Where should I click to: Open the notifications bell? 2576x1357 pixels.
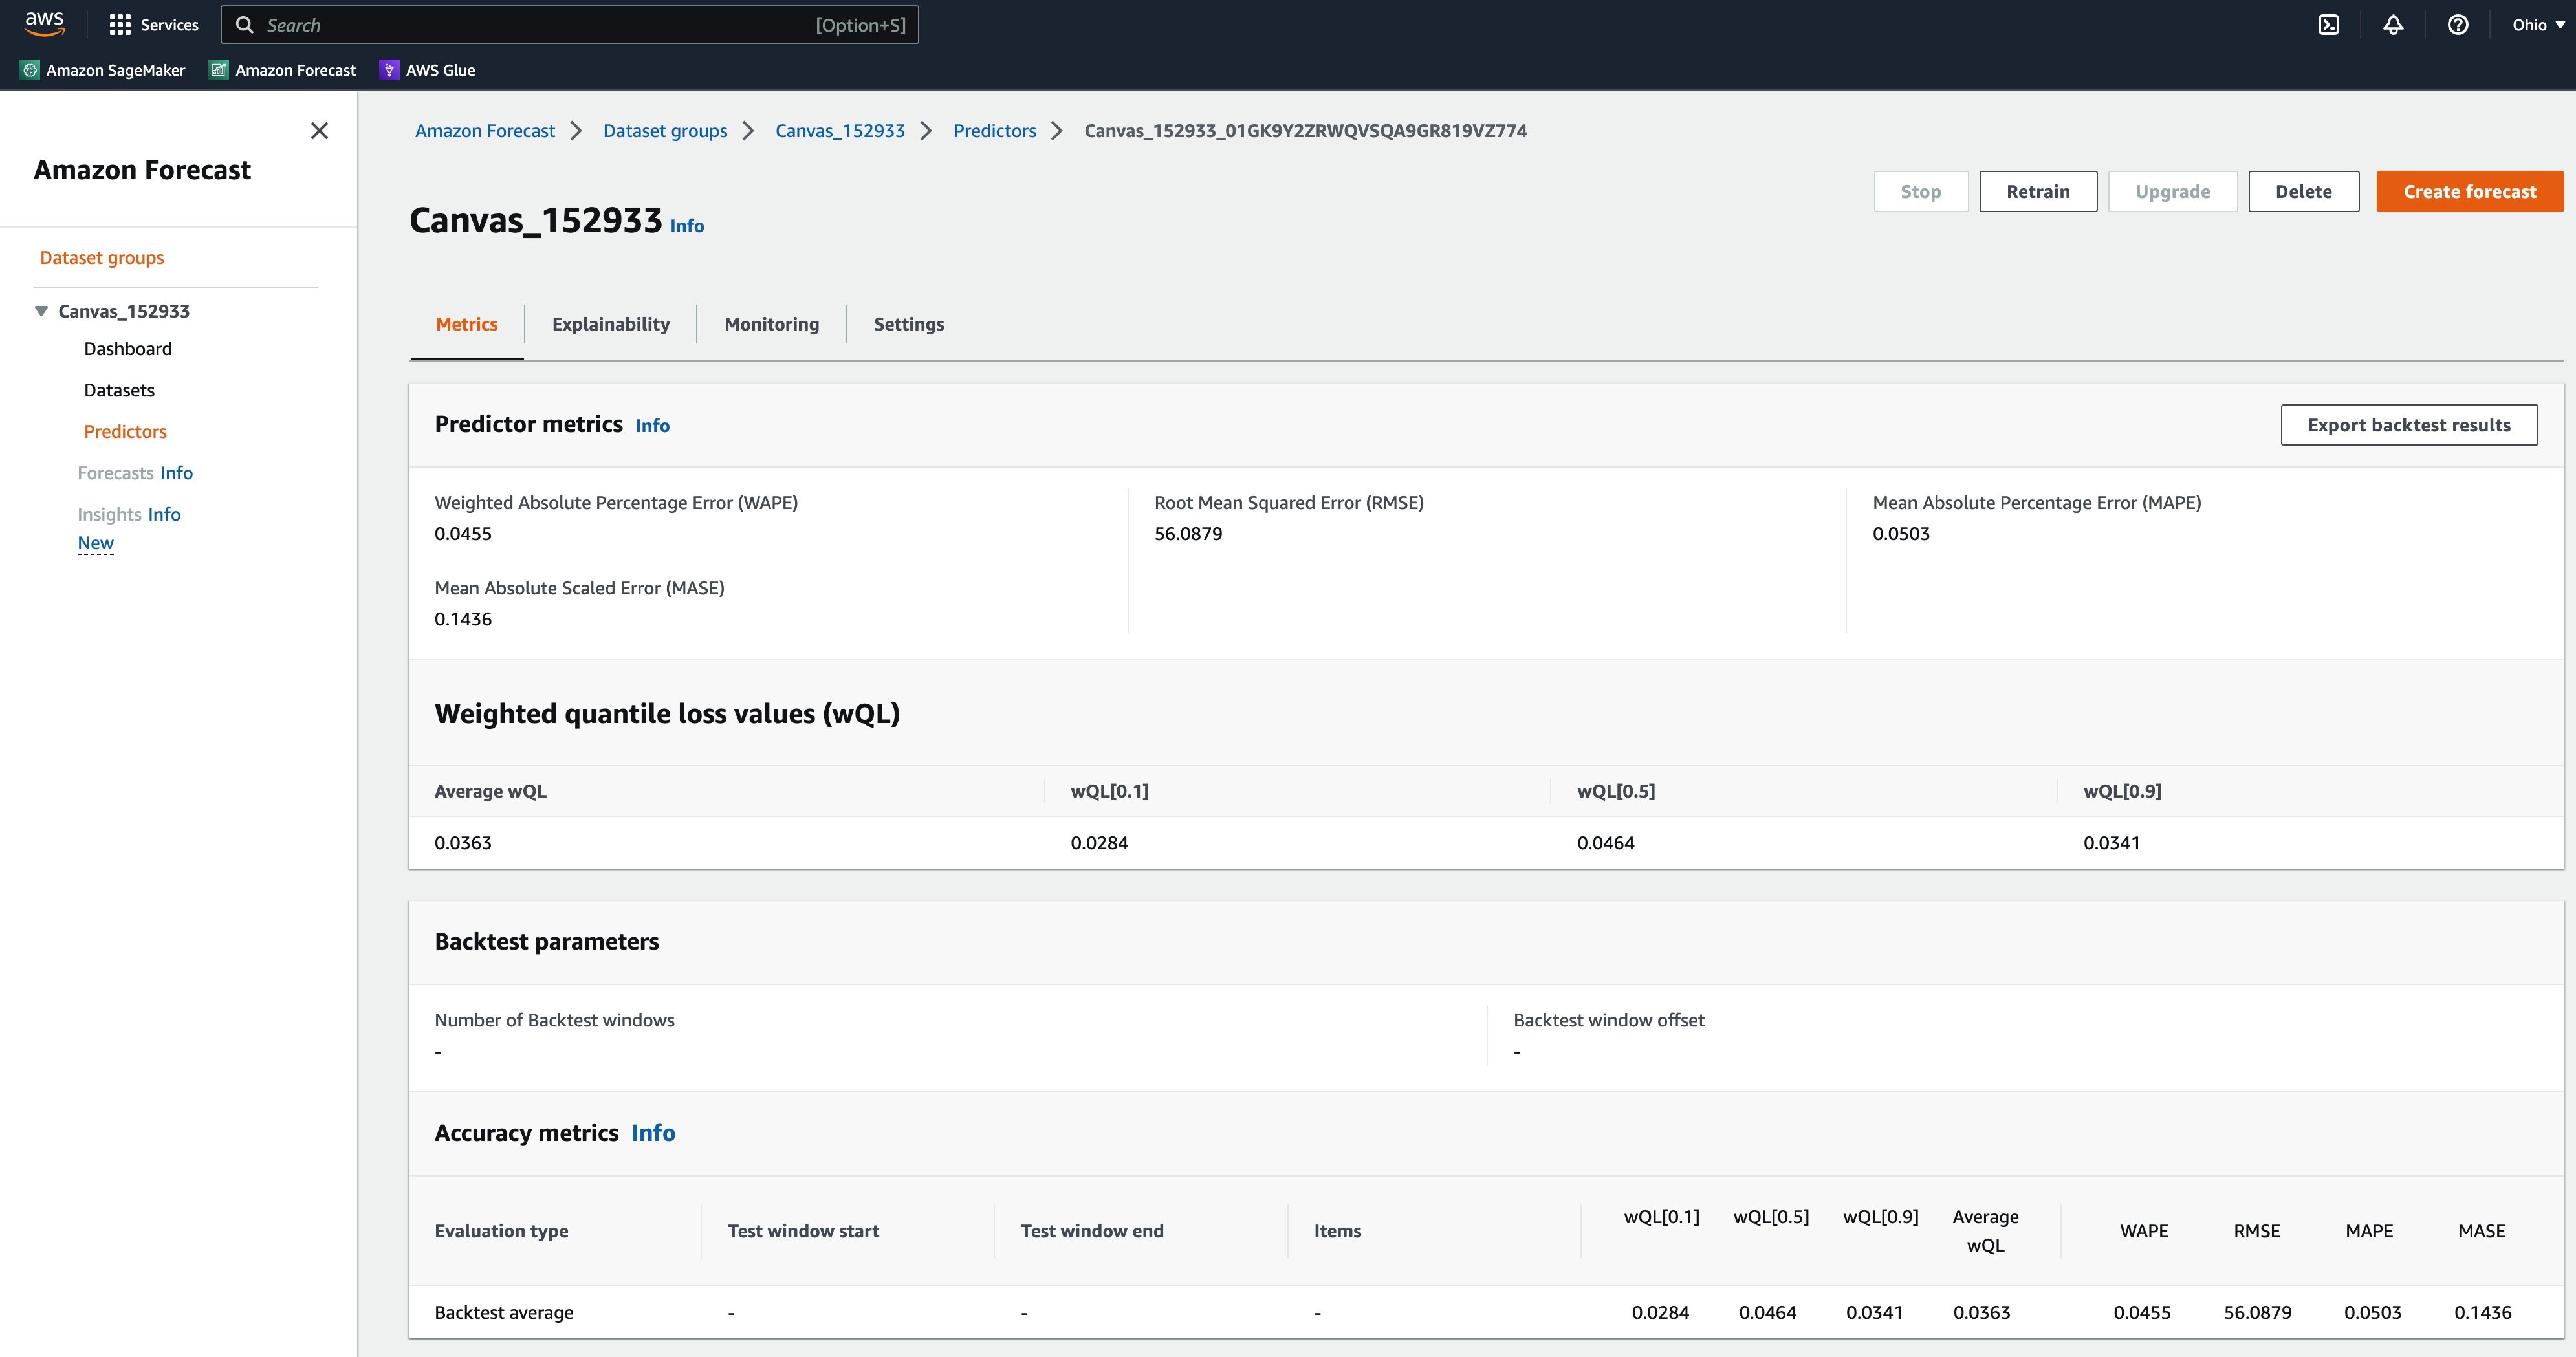[x=2393, y=25]
